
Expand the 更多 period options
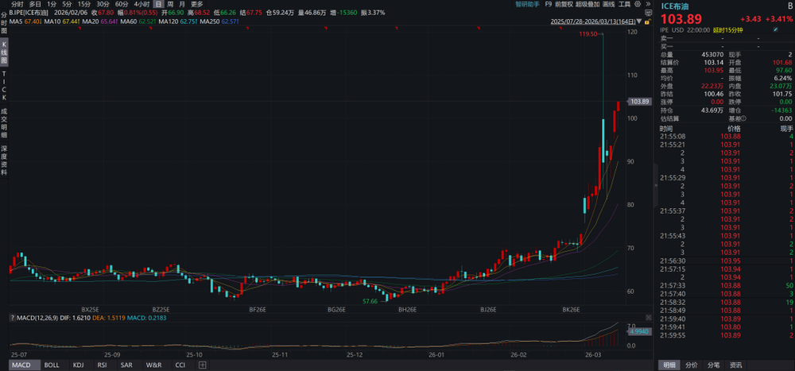[196, 4]
